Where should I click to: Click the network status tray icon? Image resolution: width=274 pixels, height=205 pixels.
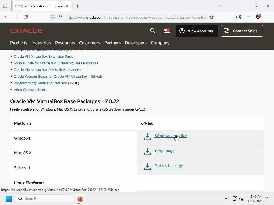point(234,199)
